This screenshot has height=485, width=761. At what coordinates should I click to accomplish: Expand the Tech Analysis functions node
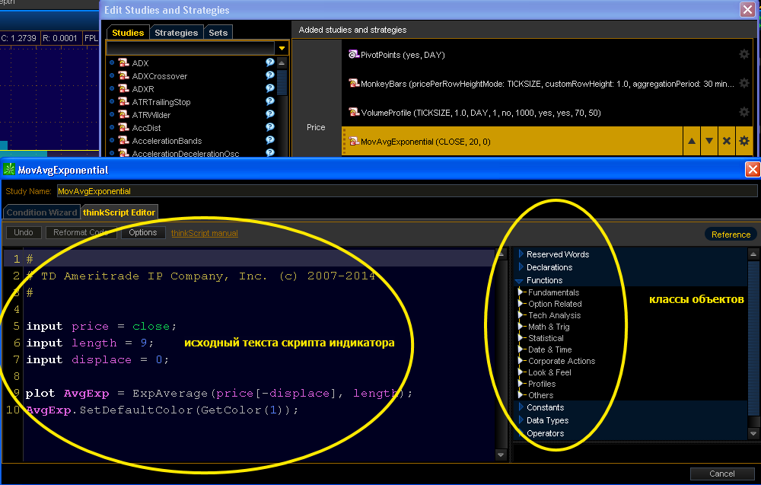522,314
